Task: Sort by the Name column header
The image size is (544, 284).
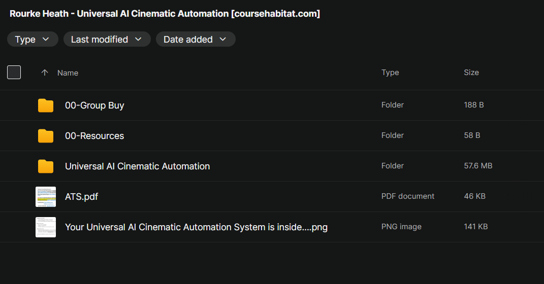Action: (x=68, y=73)
